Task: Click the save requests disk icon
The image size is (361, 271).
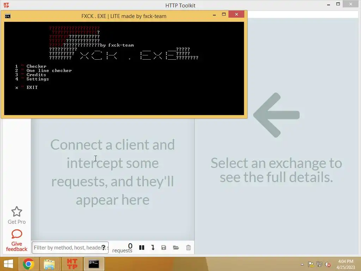Action: coord(164,247)
